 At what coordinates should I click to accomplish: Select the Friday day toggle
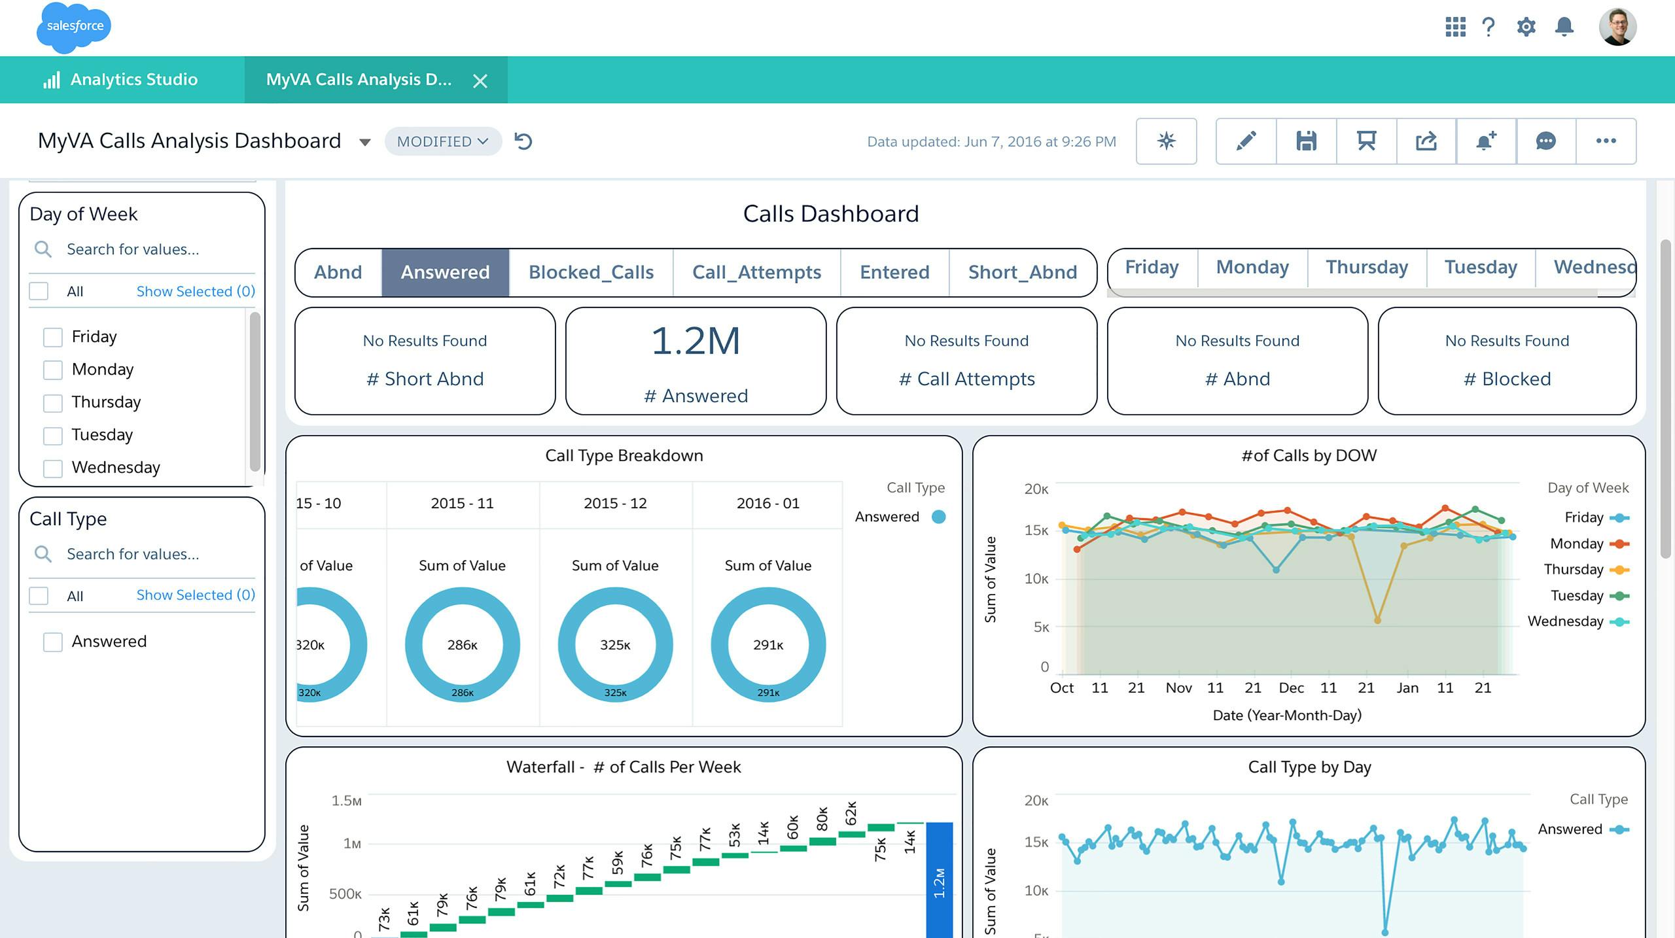pyautogui.click(x=1152, y=268)
